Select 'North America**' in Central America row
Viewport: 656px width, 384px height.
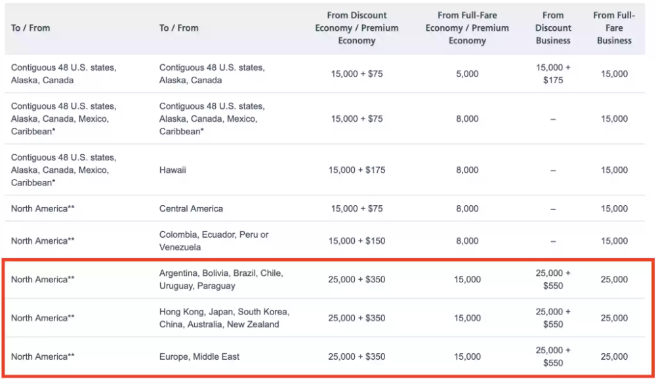(x=43, y=208)
